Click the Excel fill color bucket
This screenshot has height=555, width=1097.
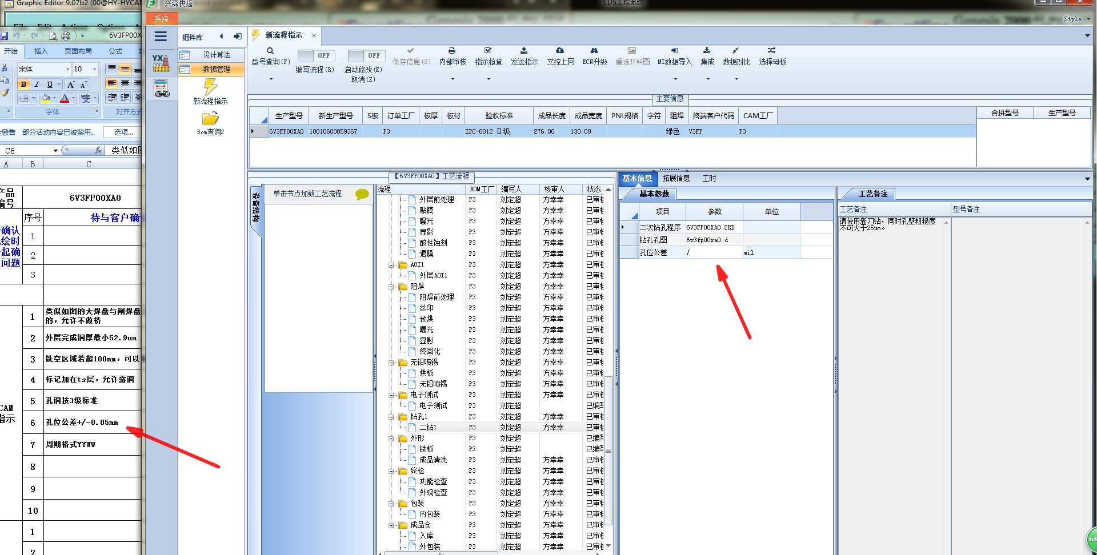(x=46, y=98)
